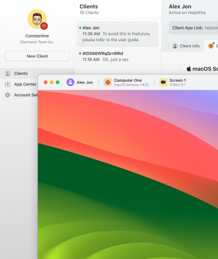Image resolution: width=218 pixels, height=259 pixels.
Task: Click the Client App Link field
Action: click(x=193, y=28)
